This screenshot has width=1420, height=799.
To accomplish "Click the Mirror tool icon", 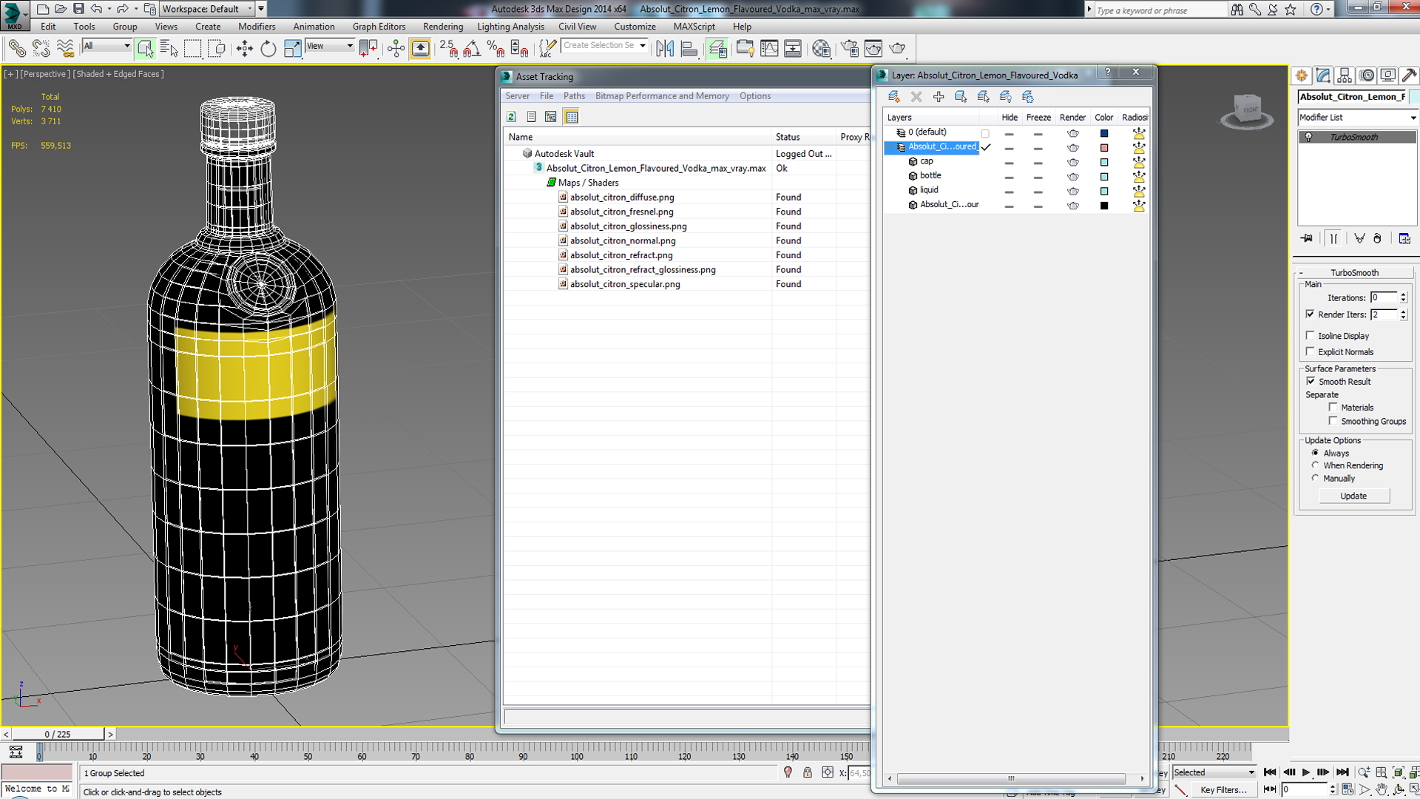I will coord(665,49).
